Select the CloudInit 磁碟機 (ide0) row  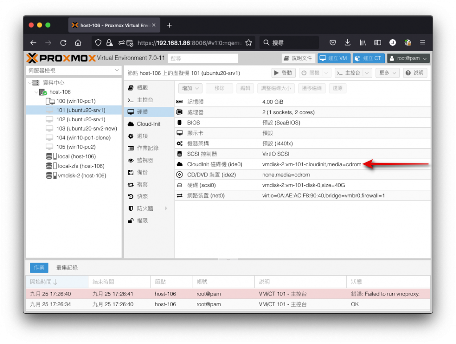pos(303,164)
